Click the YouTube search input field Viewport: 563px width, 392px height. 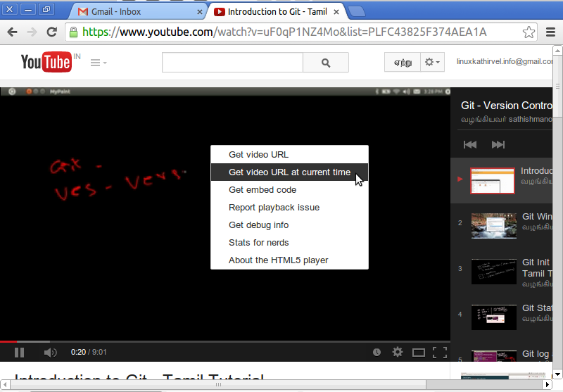point(232,63)
